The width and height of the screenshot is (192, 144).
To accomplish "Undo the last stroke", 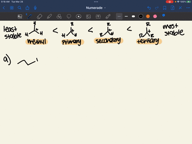I will click(x=149, y=8).
